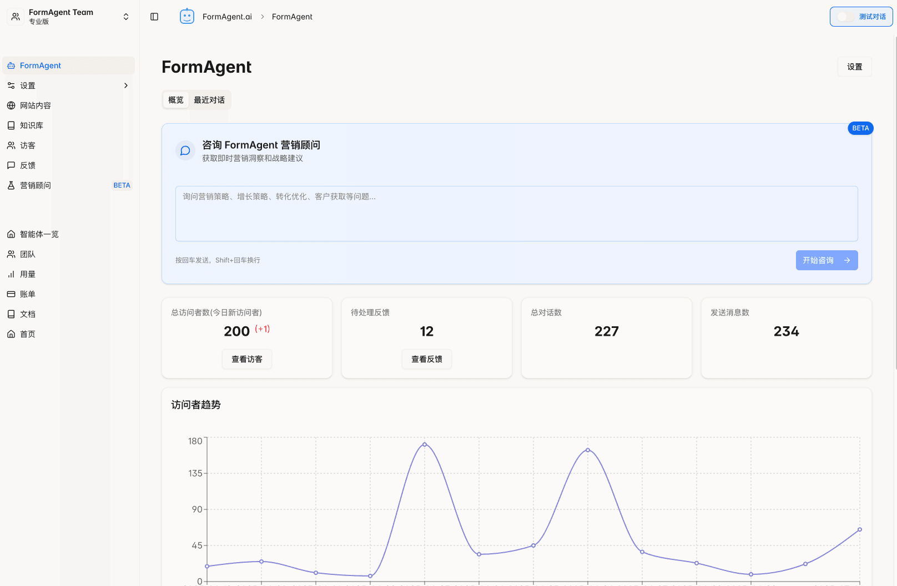Click the 专业版 plan label
The width and height of the screenshot is (897, 586).
click(39, 22)
